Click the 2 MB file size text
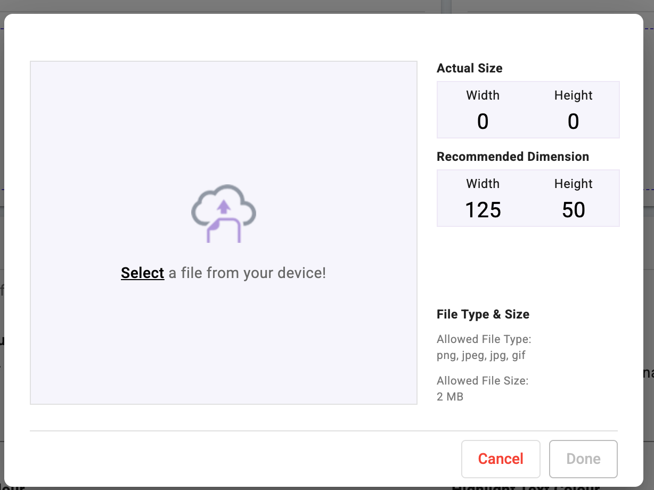The width and height of the screenshot is (654, 490). point(449,397)
